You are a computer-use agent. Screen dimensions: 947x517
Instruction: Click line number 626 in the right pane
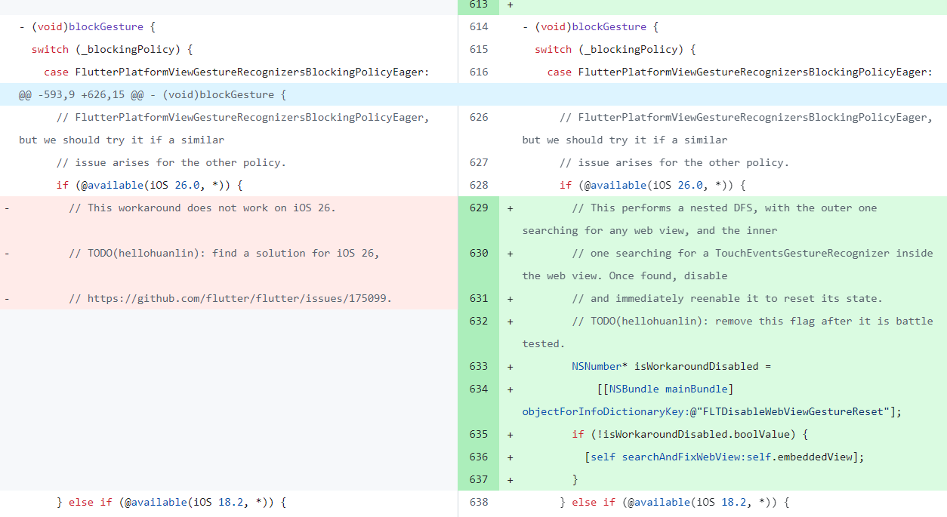click(x=479, y=117)
